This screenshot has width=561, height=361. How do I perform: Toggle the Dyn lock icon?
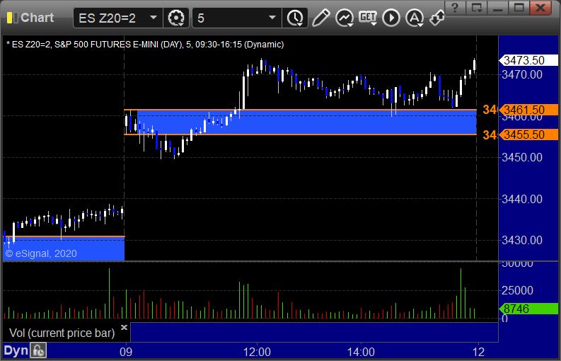coord(38,350)
